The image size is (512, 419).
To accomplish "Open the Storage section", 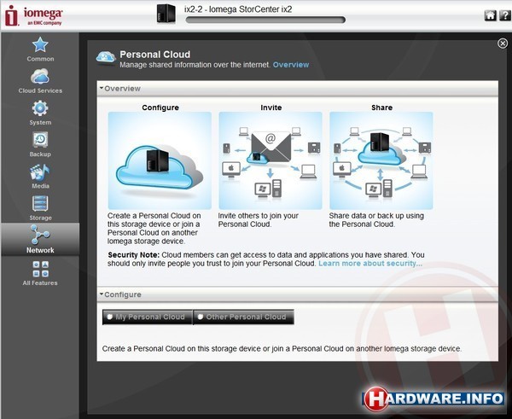I will tap(40, 208).
